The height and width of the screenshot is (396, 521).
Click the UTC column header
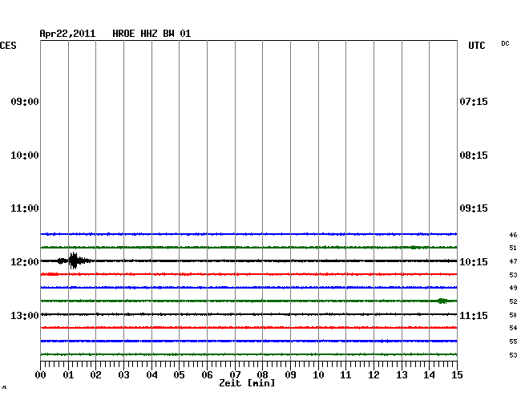pyautogui.click(x=476, y=46)
